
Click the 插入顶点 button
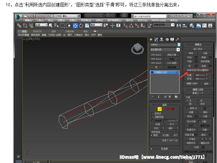pos(198,49)
